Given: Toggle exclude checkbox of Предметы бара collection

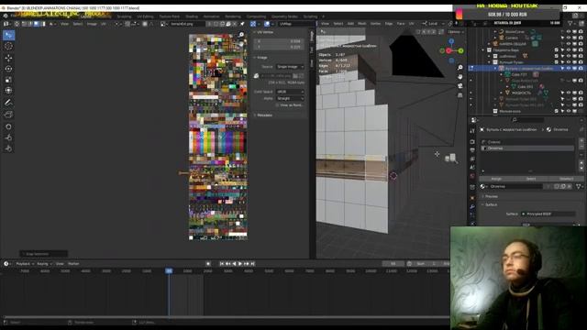Looking at the screenshot, I should point(557,50).
